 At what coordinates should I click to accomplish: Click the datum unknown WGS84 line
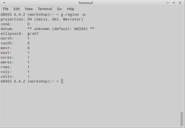[x=48, y=29]
